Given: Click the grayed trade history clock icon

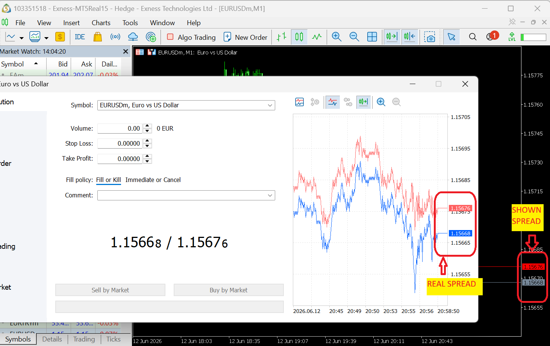Looking at the screenshot, I should point(315,102).
